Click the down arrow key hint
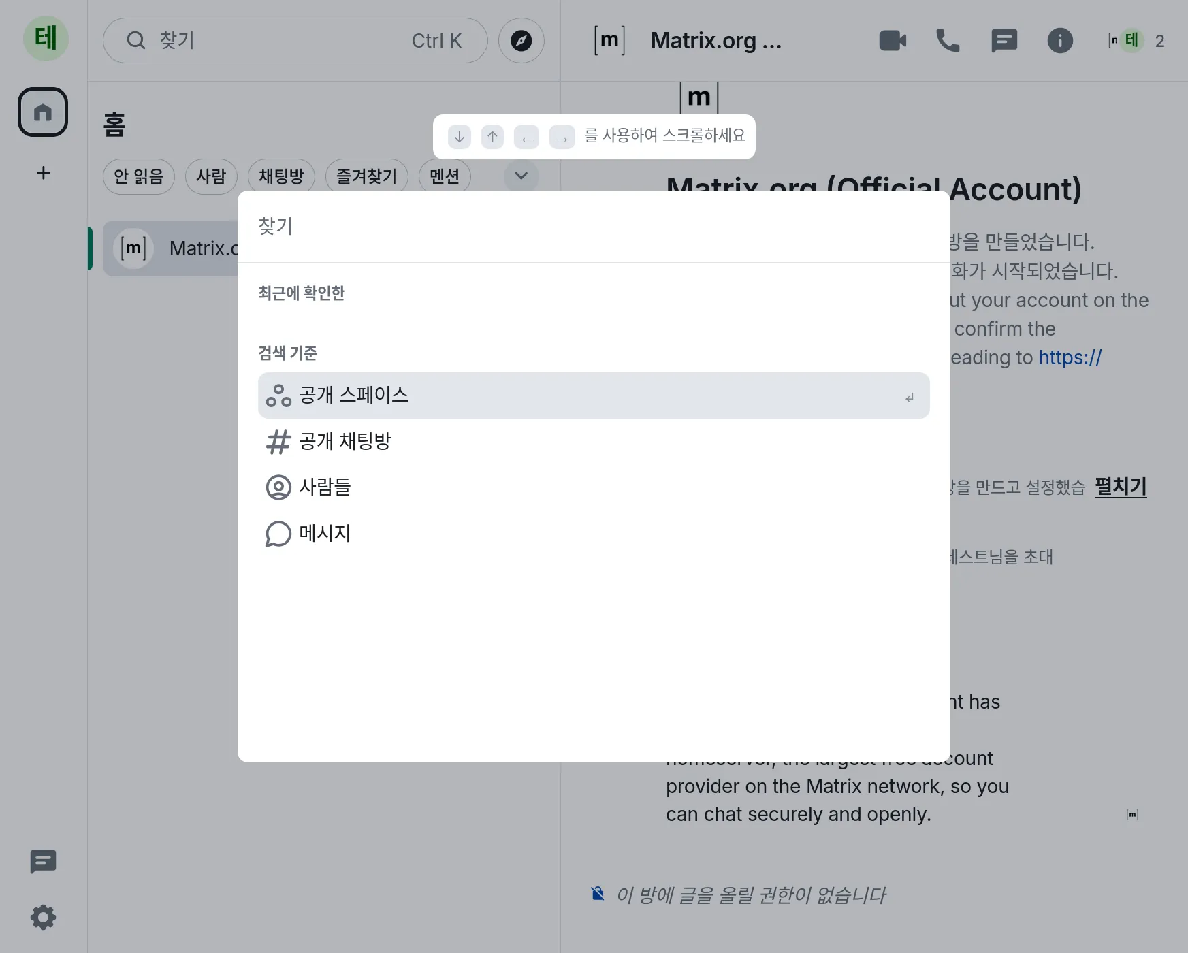Image resolution: width=1188 pixels, height=953 pixels. click(x=460, y=137)
